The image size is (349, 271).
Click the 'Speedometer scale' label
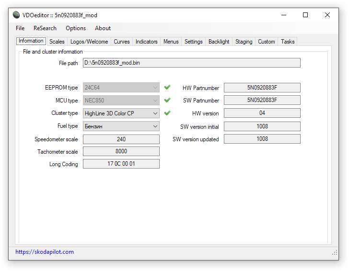click(56, 139)
